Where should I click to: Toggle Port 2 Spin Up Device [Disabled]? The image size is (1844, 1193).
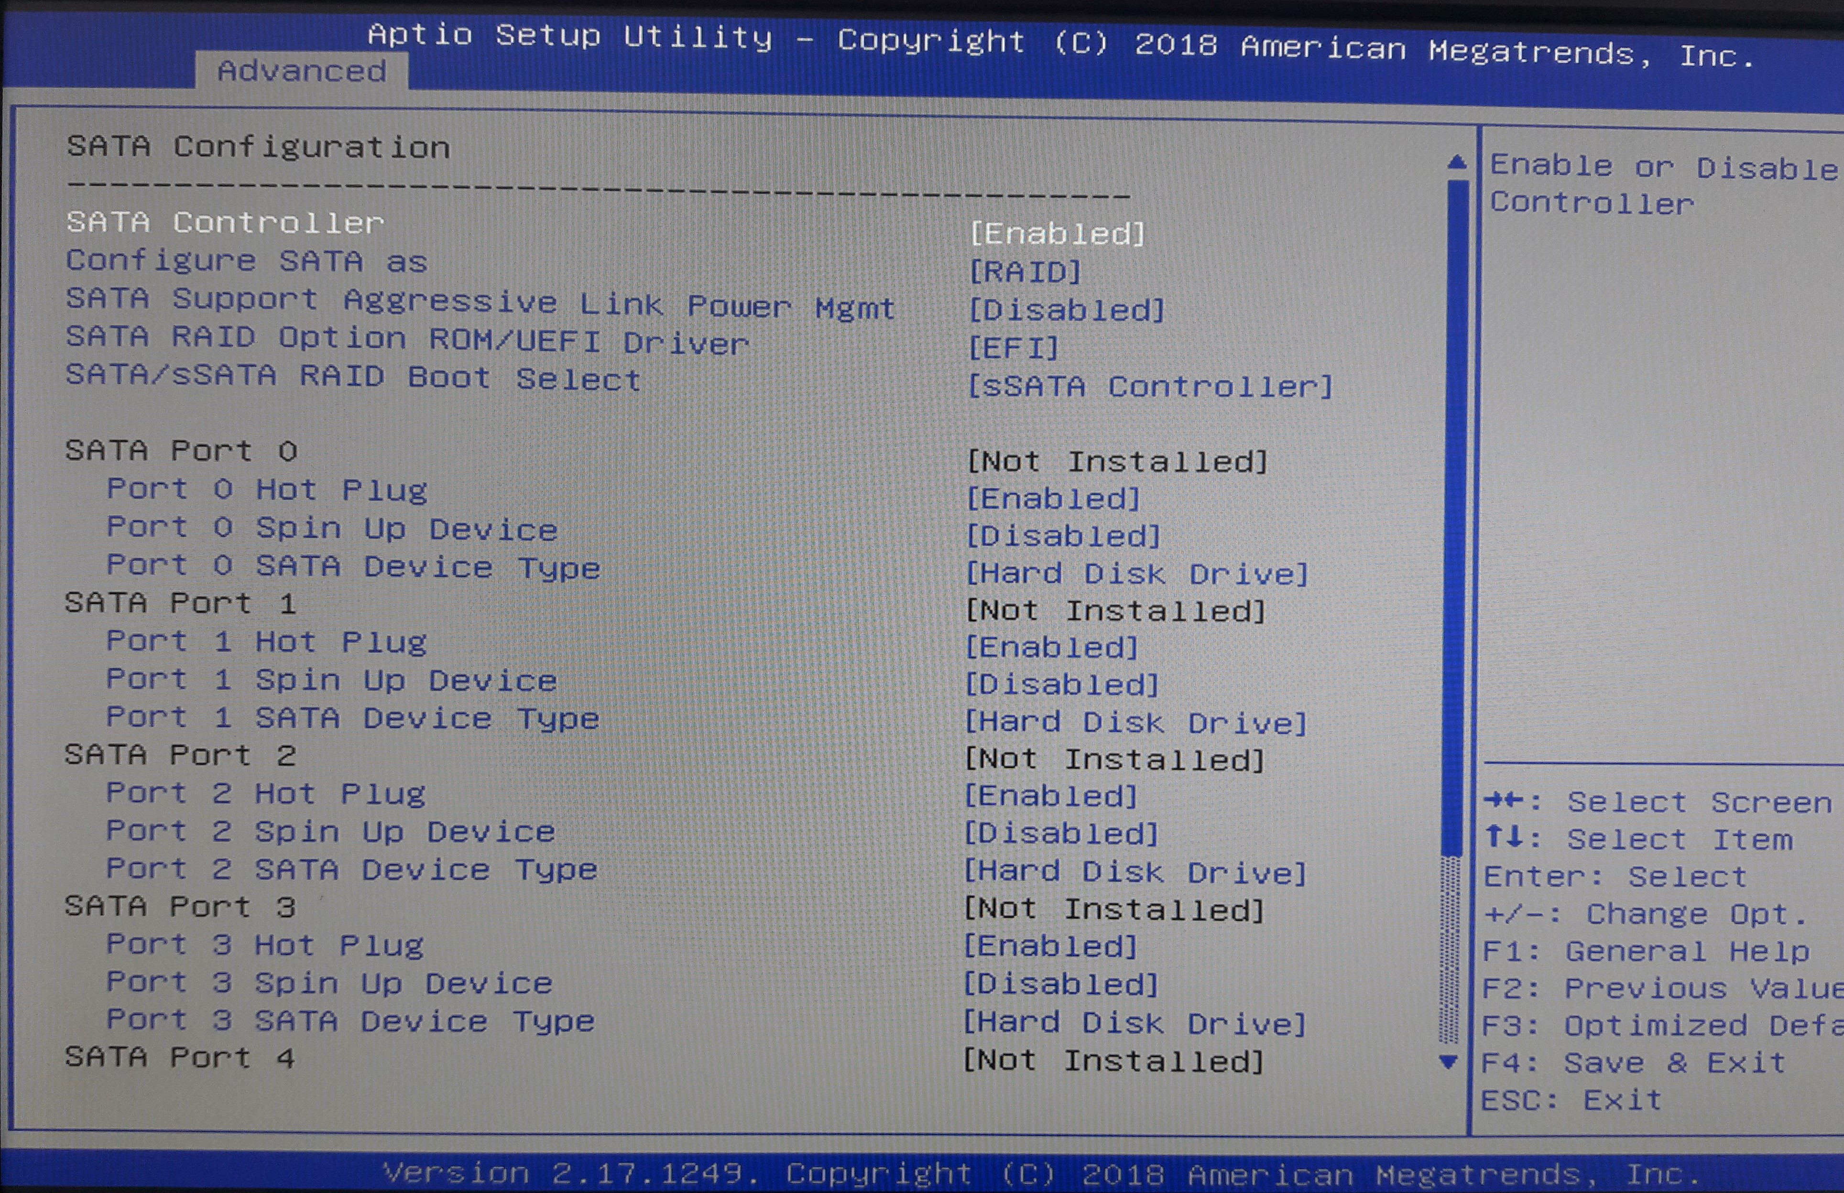(x=1061, y=835)
